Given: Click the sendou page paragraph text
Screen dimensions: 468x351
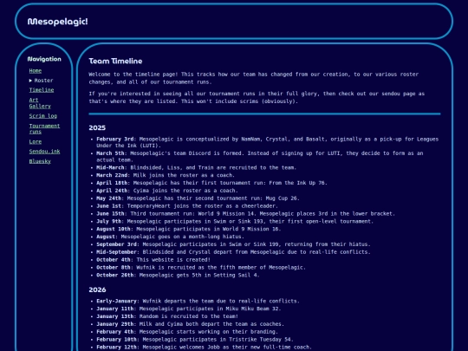Looking at the screenshot, I should pos(257,98).
